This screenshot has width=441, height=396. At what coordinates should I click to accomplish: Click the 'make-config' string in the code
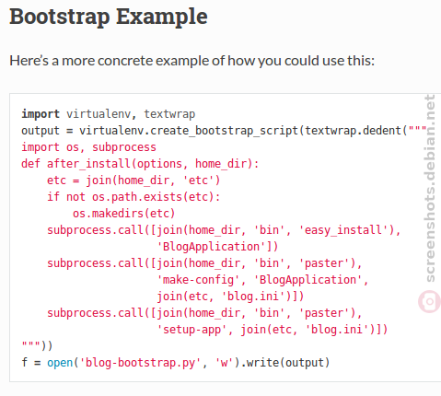tap(198, 280)
